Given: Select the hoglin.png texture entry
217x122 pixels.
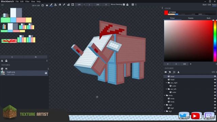Looking at the screenshot, I should tap(24, 73).
